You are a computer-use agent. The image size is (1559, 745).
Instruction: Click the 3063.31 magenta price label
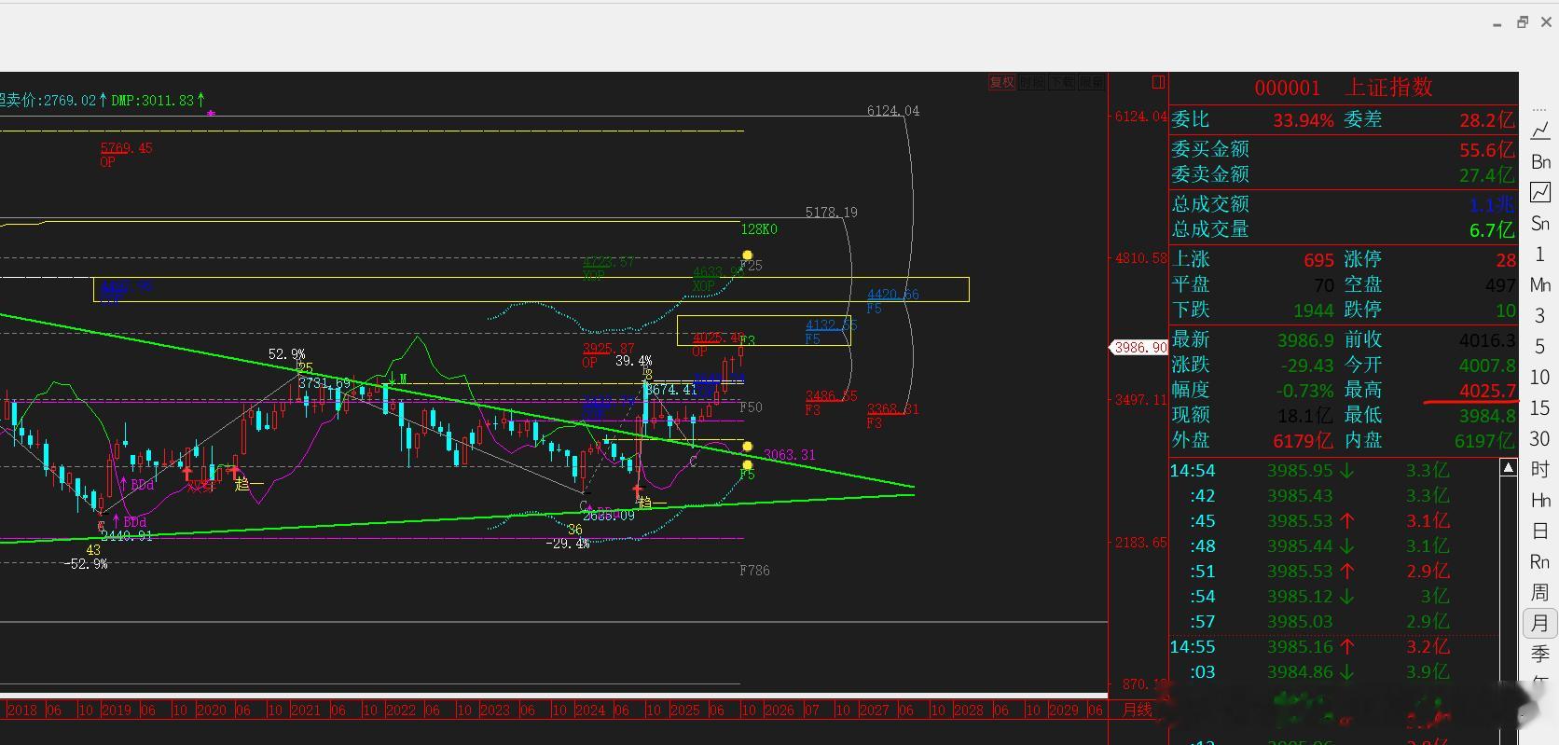pyautogui.click(x=789, y=455)
